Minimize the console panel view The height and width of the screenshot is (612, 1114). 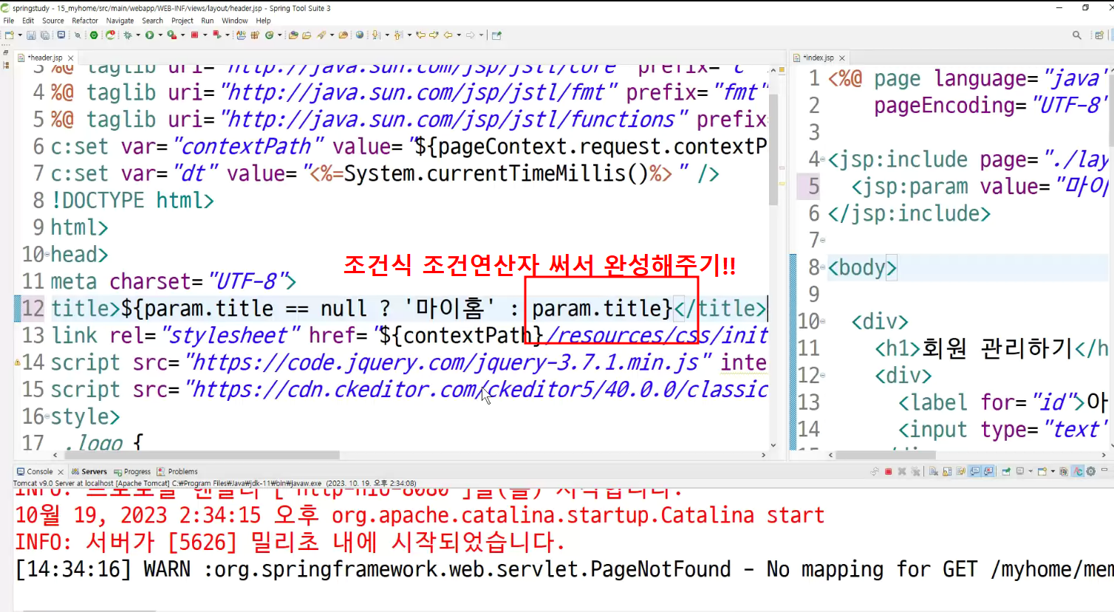pyautogui.click(x=1104, y=470)
